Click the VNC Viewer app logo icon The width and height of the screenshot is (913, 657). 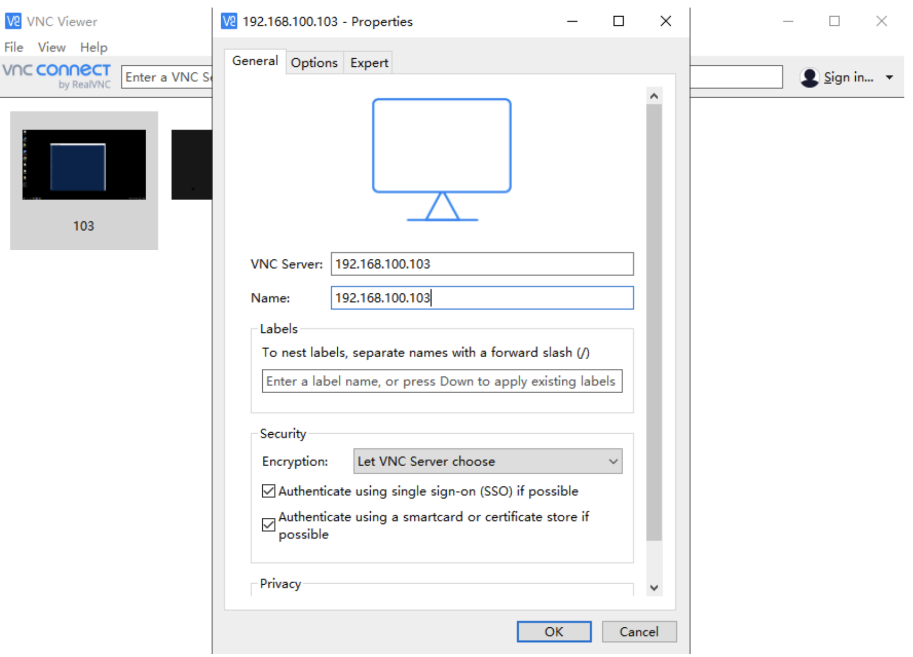[13, 21]
